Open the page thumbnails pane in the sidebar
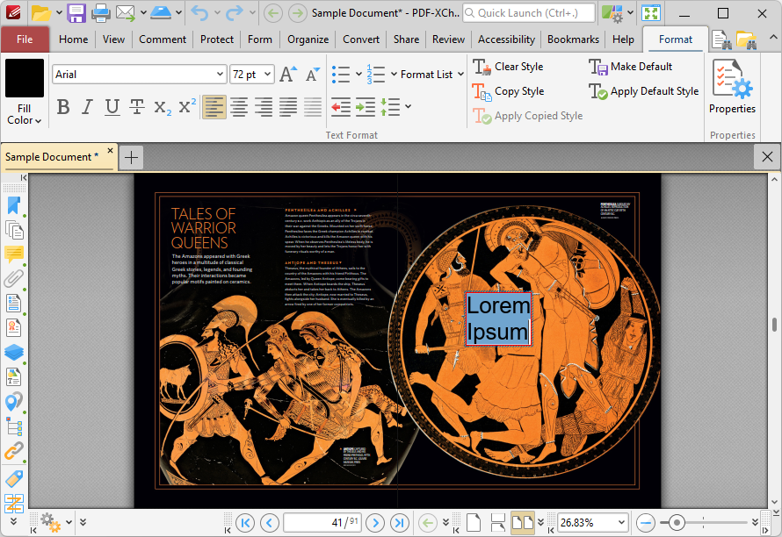The width and height of the screenshot is (782, 537). (14, 230)
